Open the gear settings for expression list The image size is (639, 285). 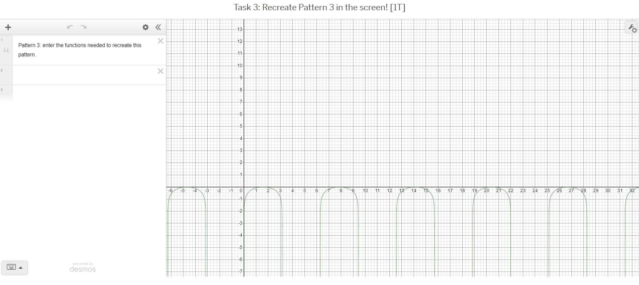145,27
